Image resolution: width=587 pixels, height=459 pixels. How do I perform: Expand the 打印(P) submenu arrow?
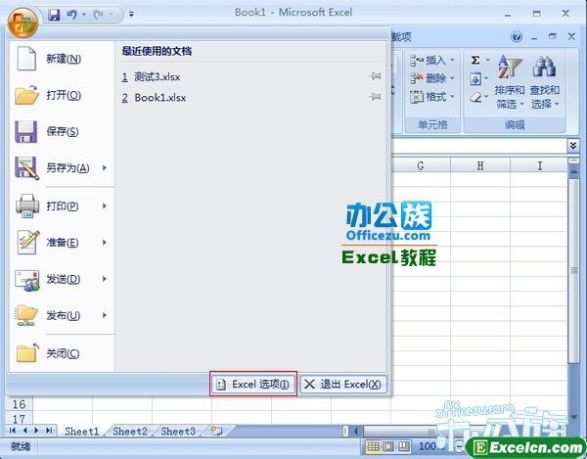click(105, 206)
